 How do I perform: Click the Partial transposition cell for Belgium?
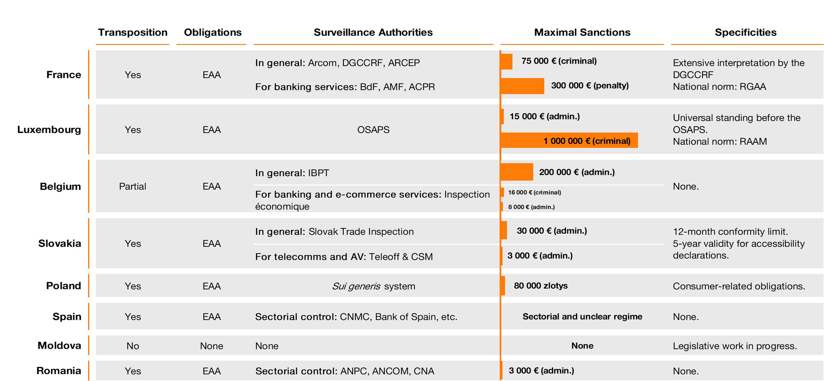coord(133,186)
